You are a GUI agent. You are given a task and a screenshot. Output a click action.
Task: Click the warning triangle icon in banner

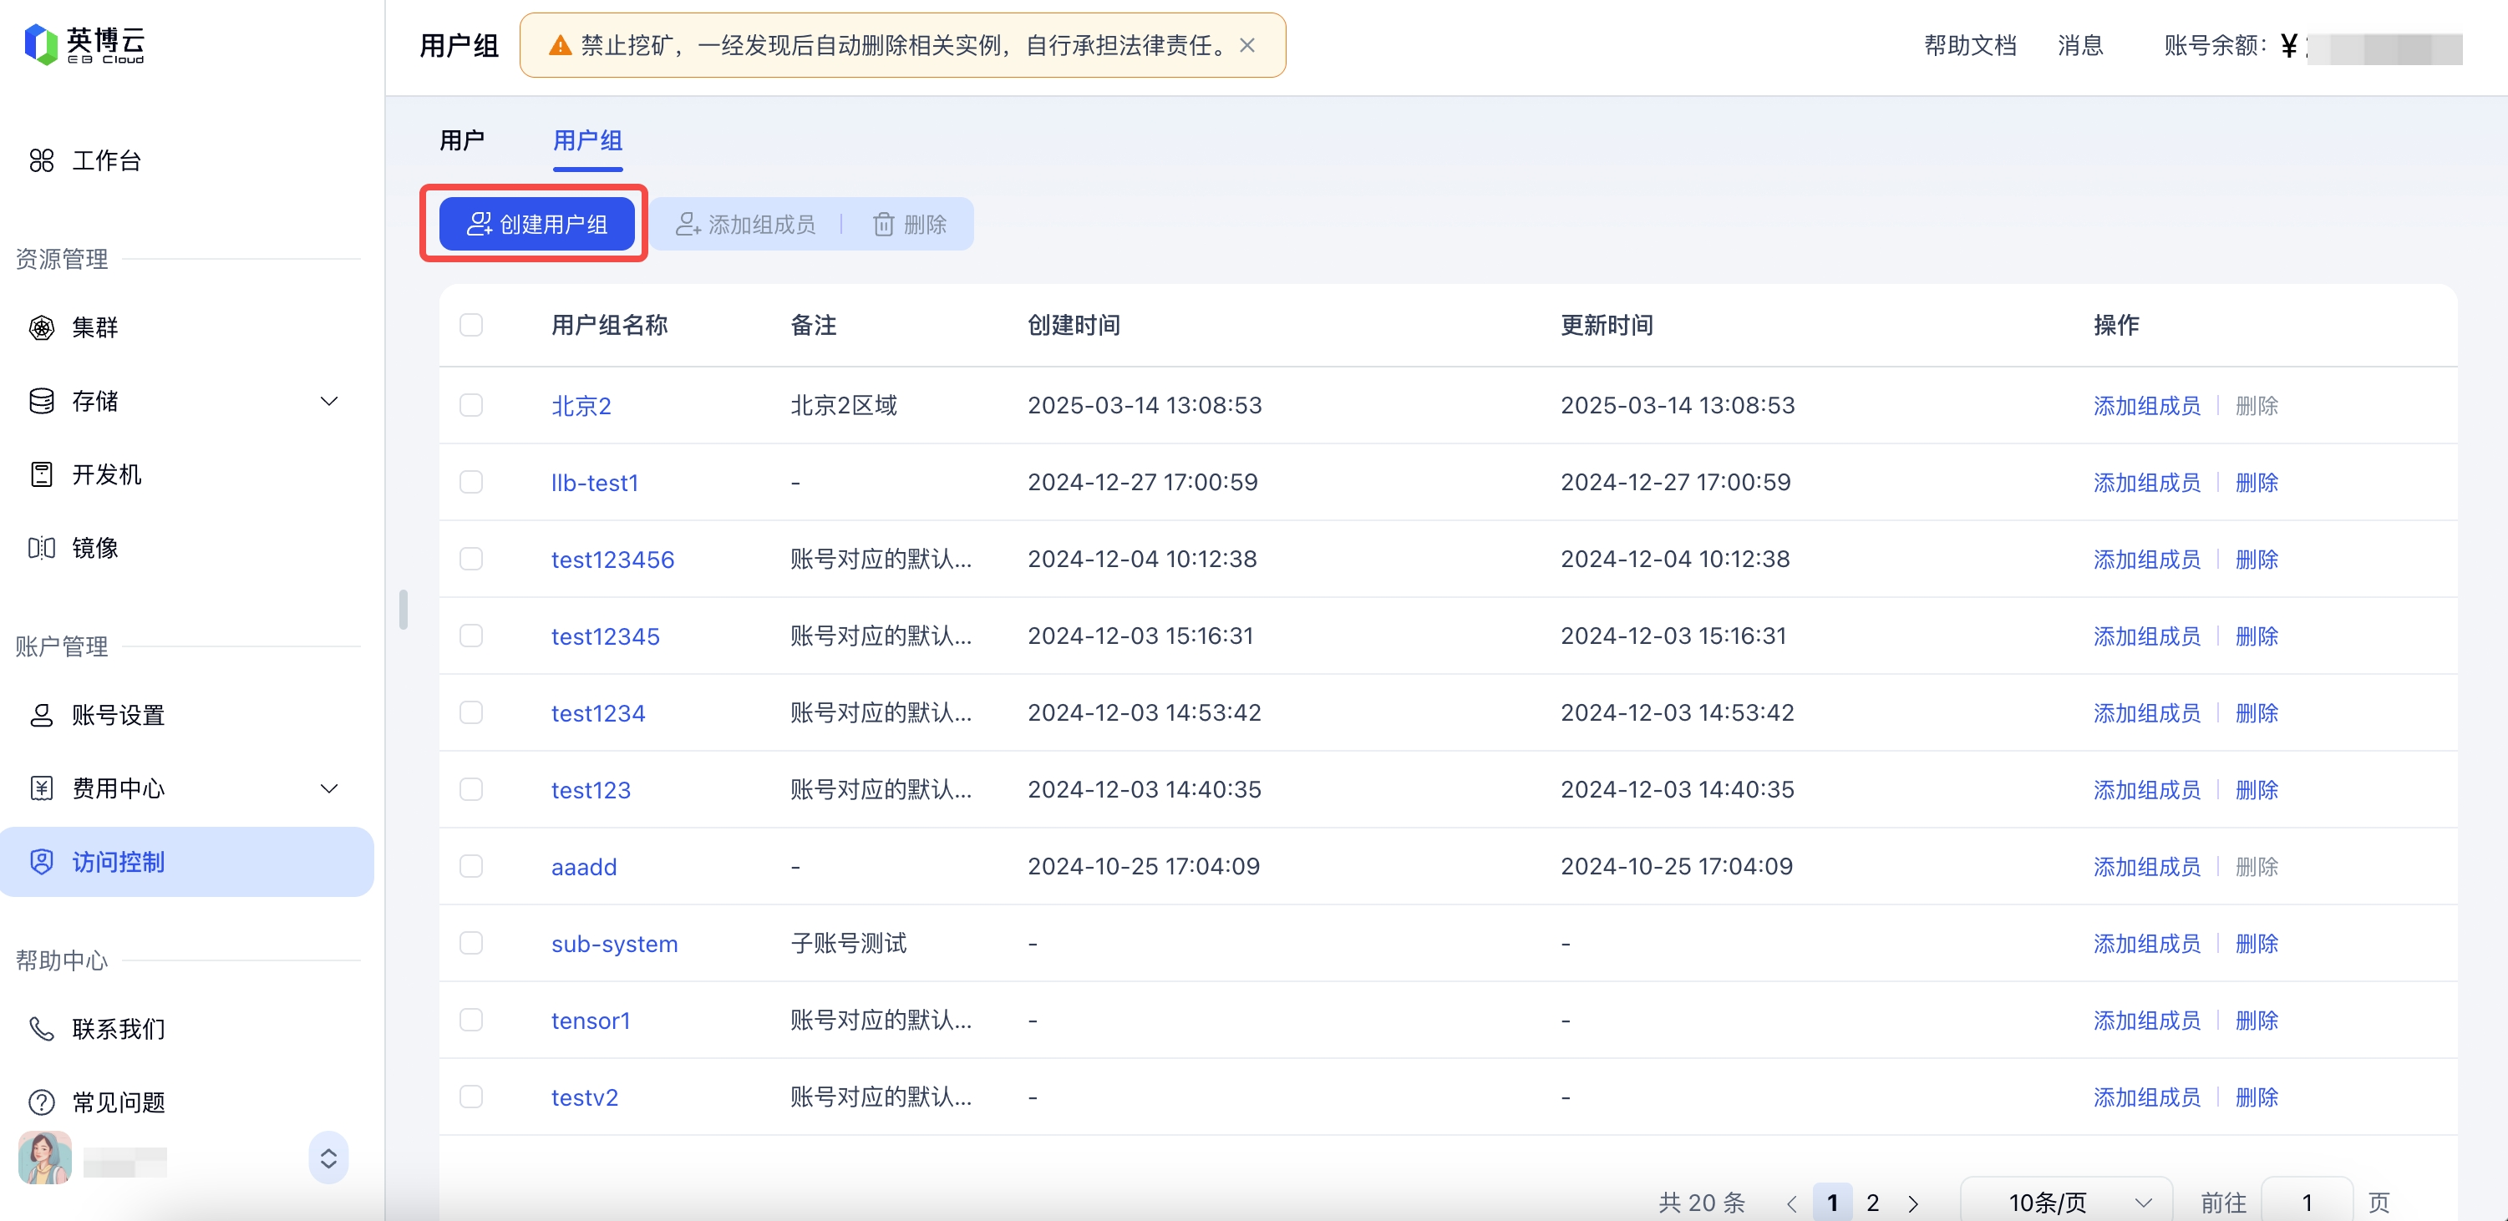pyautogui.click(x=560, y=45)
